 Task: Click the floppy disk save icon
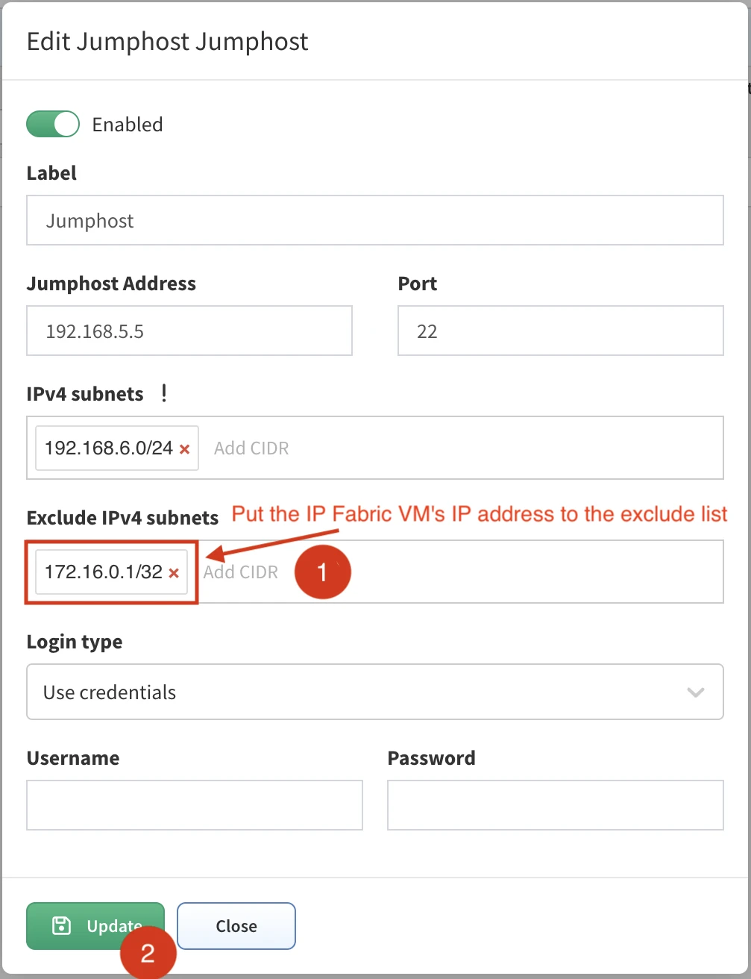coord(61,926)
